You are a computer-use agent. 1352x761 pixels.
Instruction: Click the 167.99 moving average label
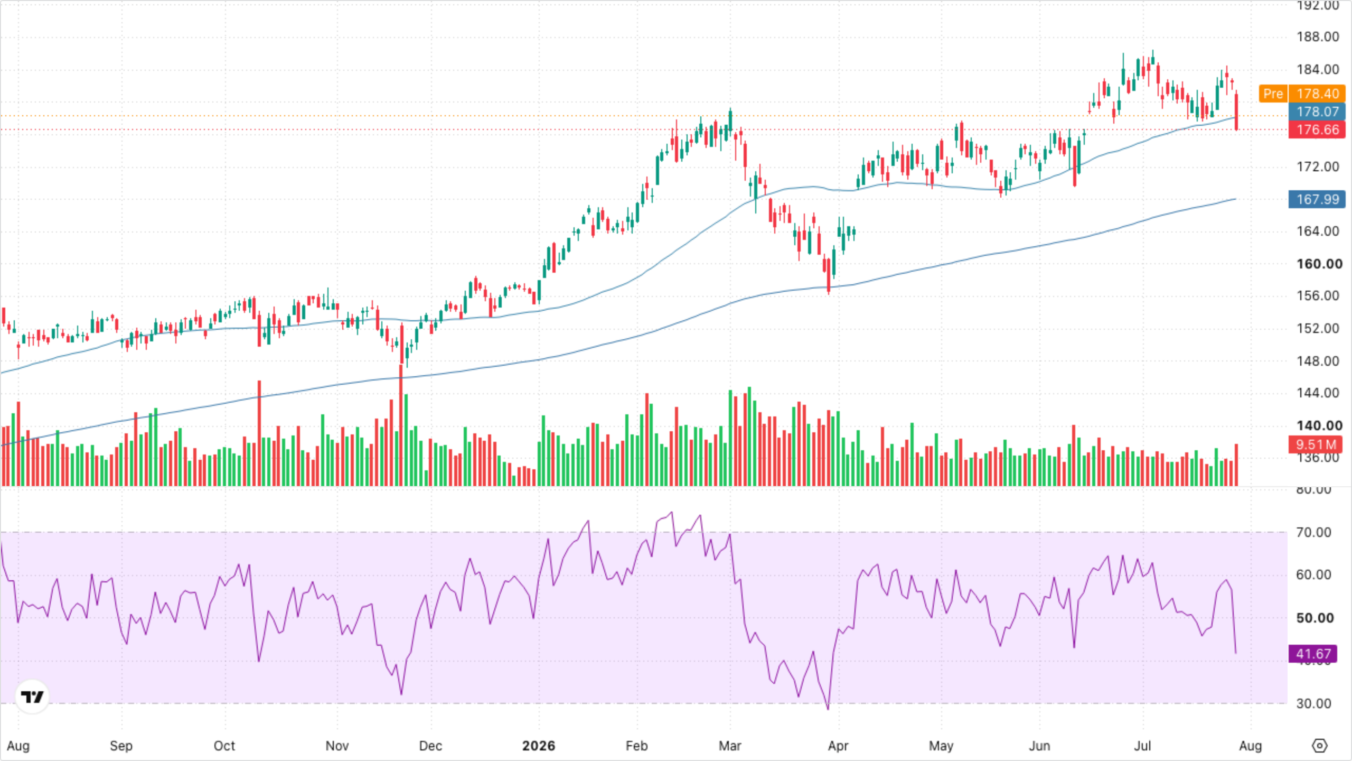click(x=1317, y=199)
